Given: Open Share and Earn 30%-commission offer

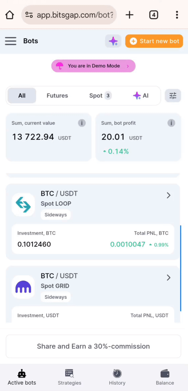Looking at the screenshot, I should pos(93,346).
